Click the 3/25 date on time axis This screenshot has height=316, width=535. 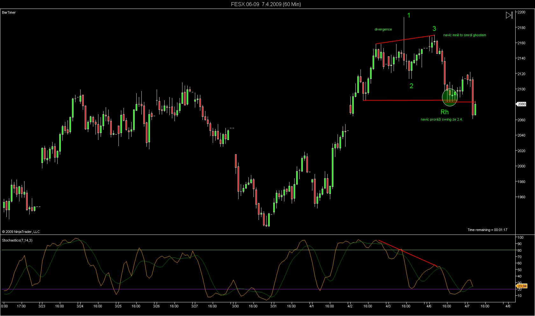[118, 306]
